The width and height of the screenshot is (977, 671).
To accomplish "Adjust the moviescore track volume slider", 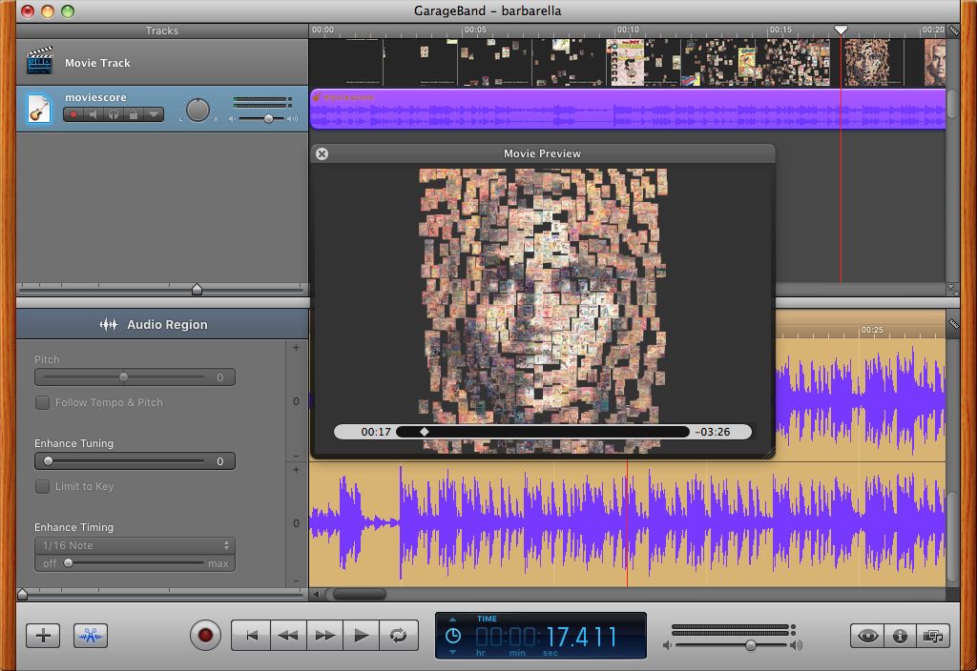I will [x=268, y=118].
